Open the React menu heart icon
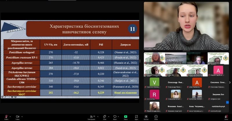 (115, 117)
